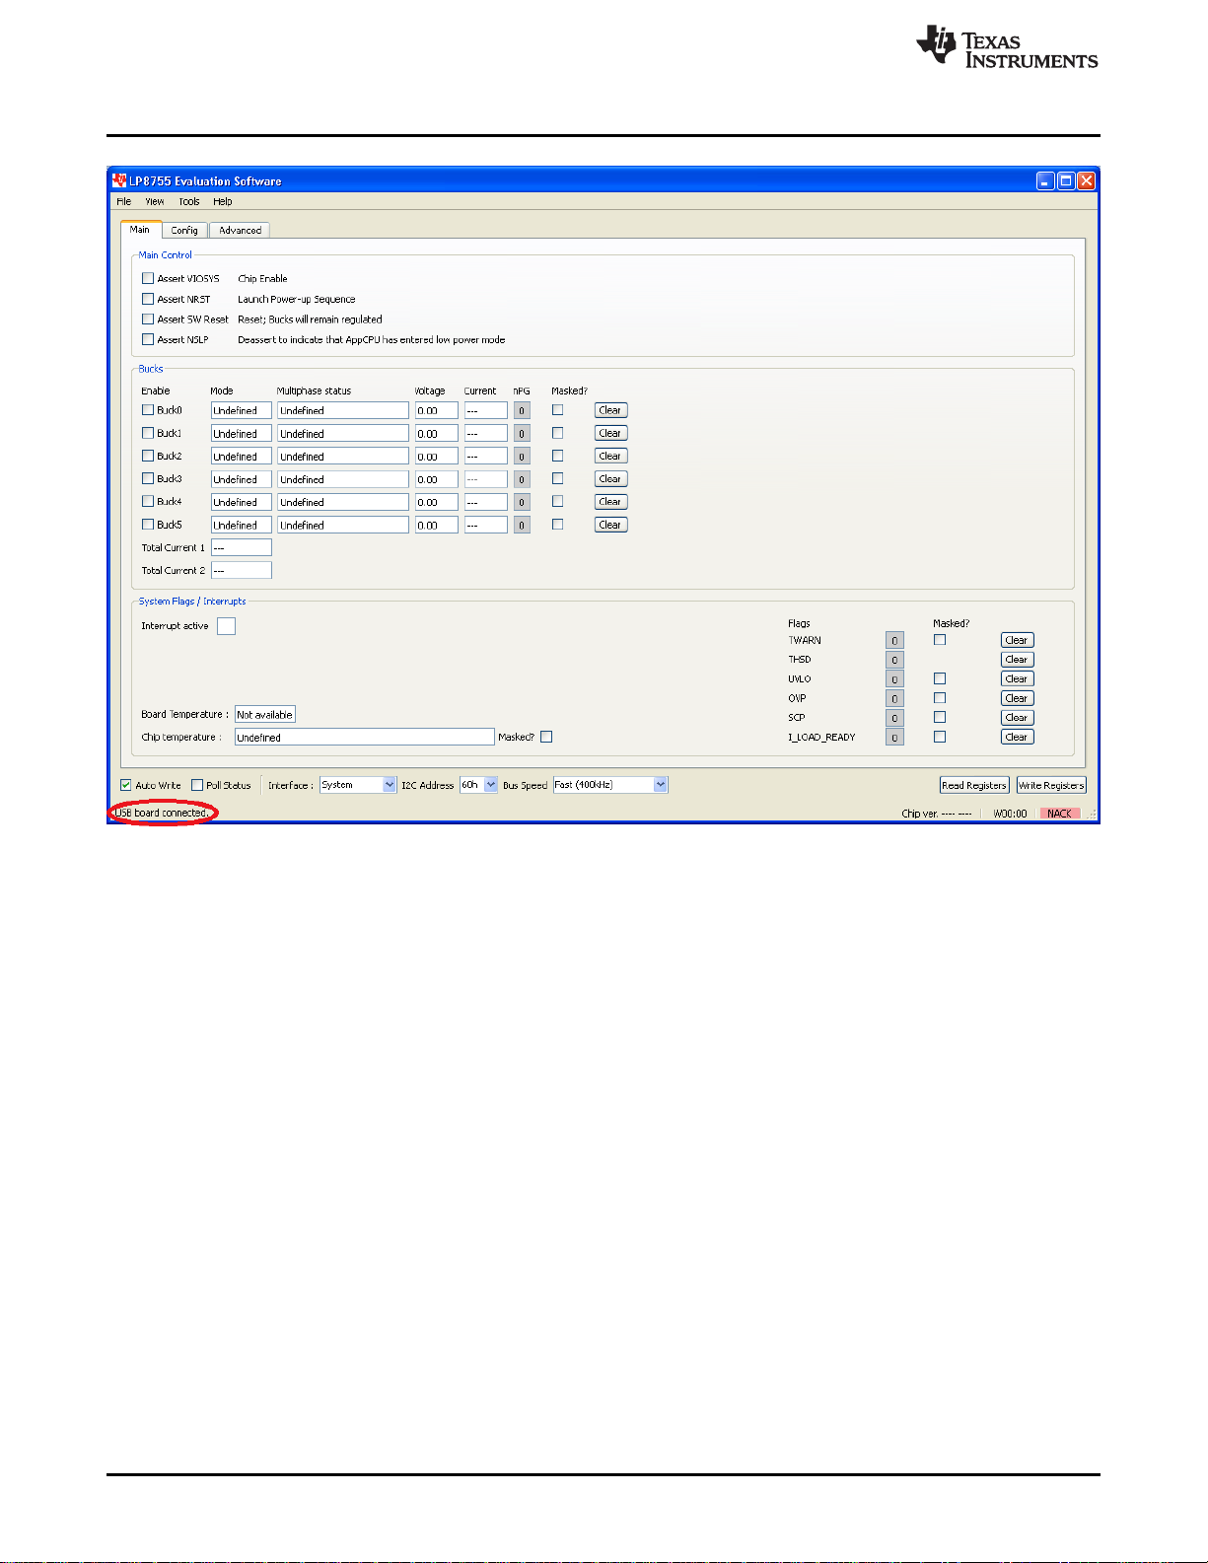Click the Buck0 nPG indicator

click(522, 410)
